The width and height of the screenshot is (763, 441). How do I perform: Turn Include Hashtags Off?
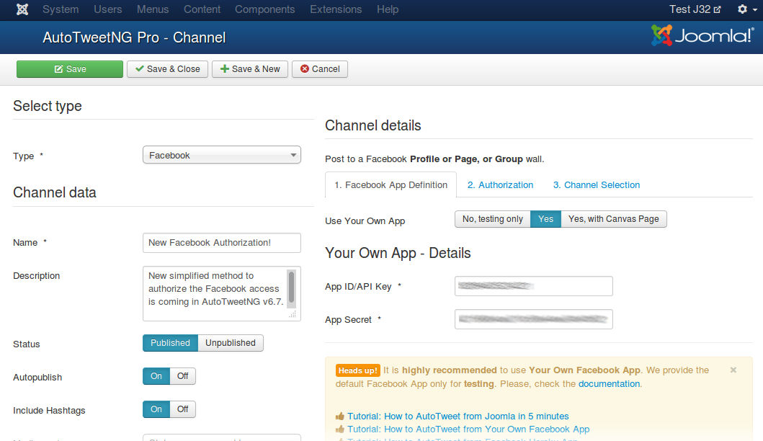(x=182, y=409)
